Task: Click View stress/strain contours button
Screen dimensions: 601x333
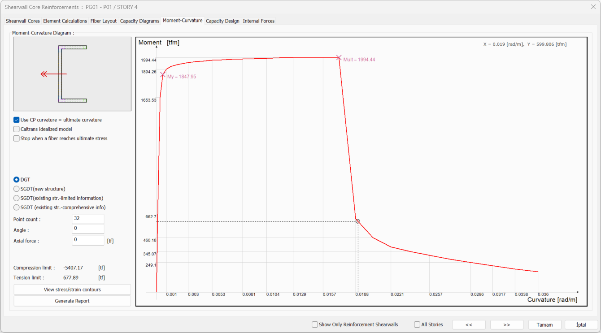Action: coord(72,290)
